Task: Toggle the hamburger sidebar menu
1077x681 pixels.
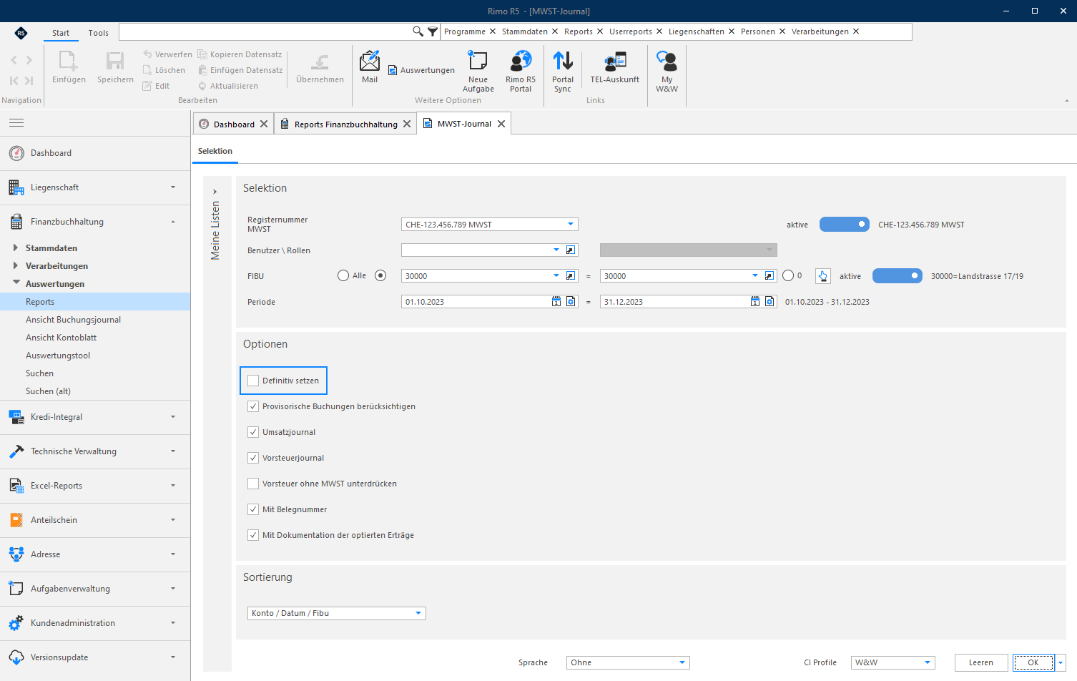Action: tap(16, 123)
